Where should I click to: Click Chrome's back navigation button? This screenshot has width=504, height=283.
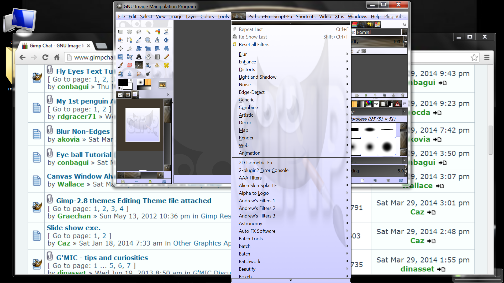[x=23, y=57]
